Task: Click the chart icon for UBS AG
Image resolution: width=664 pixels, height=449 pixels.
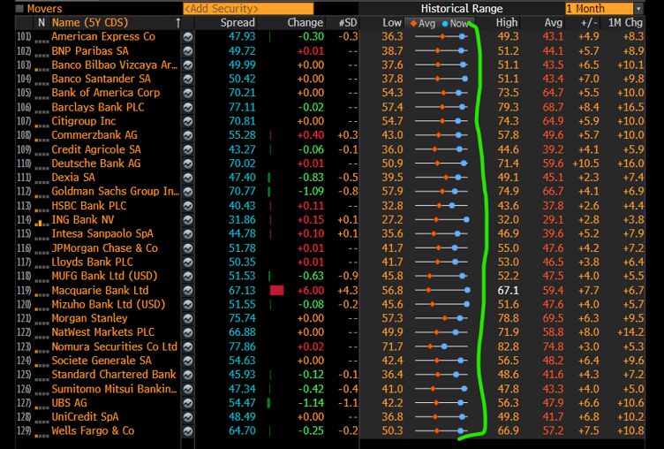Action: point(187,403)
